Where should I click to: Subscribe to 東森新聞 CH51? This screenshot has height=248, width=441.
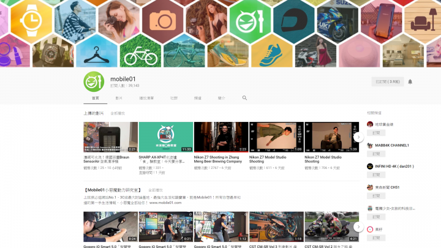coord(376,196)
